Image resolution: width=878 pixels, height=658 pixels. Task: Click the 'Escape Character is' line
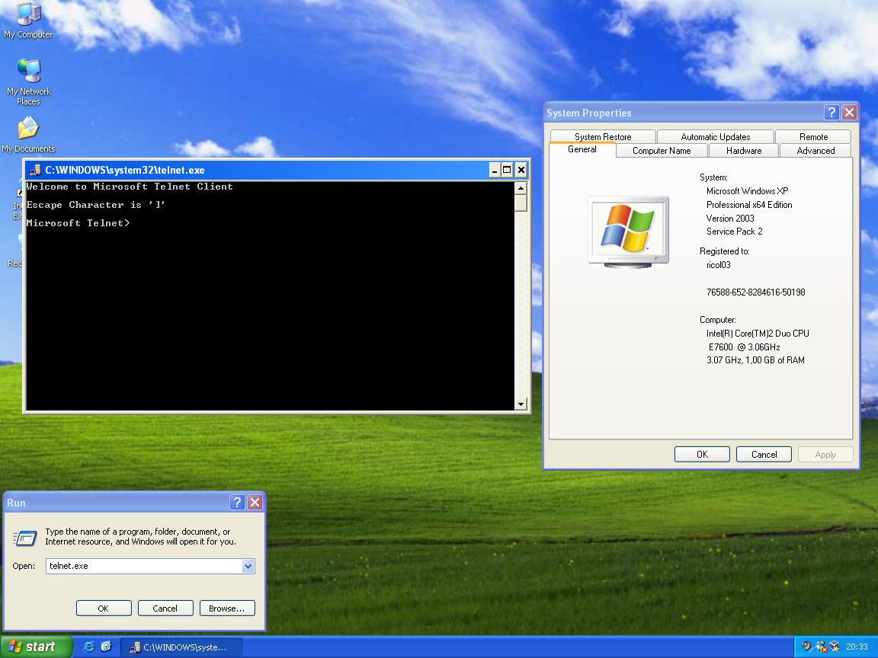[x=96, y=205]
